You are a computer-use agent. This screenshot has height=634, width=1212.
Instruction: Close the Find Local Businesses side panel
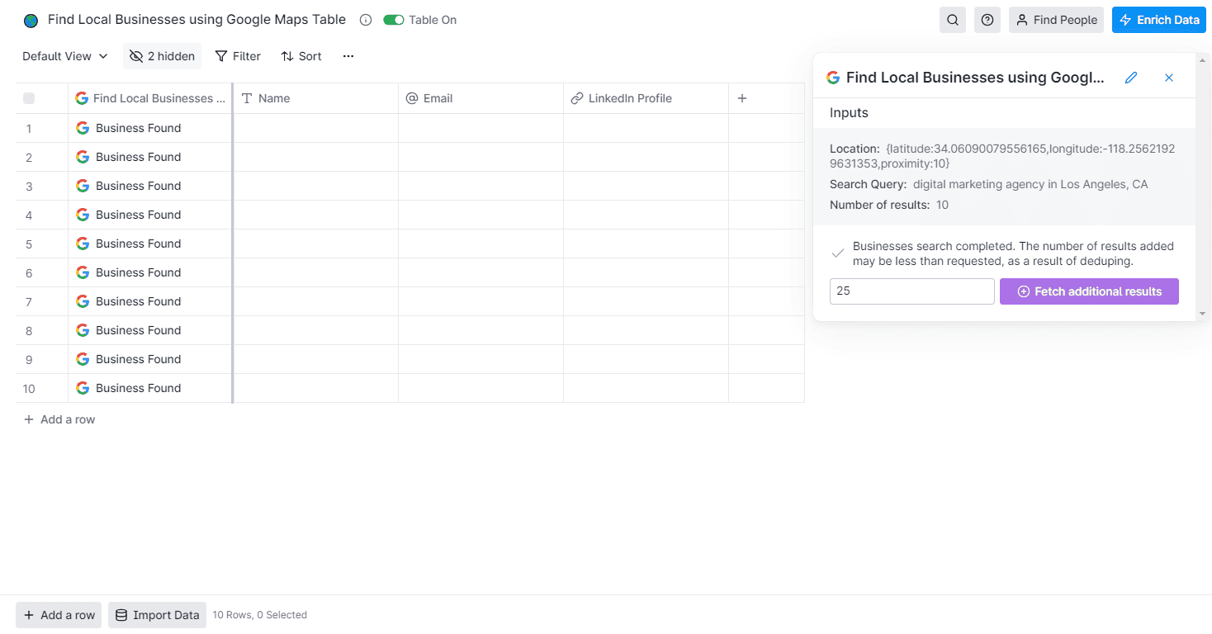pos(1169,78)
